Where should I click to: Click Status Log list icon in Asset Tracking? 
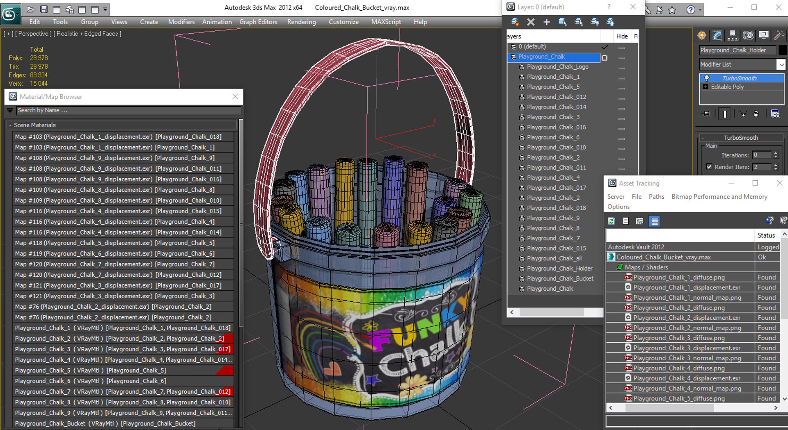coord(625,221)
